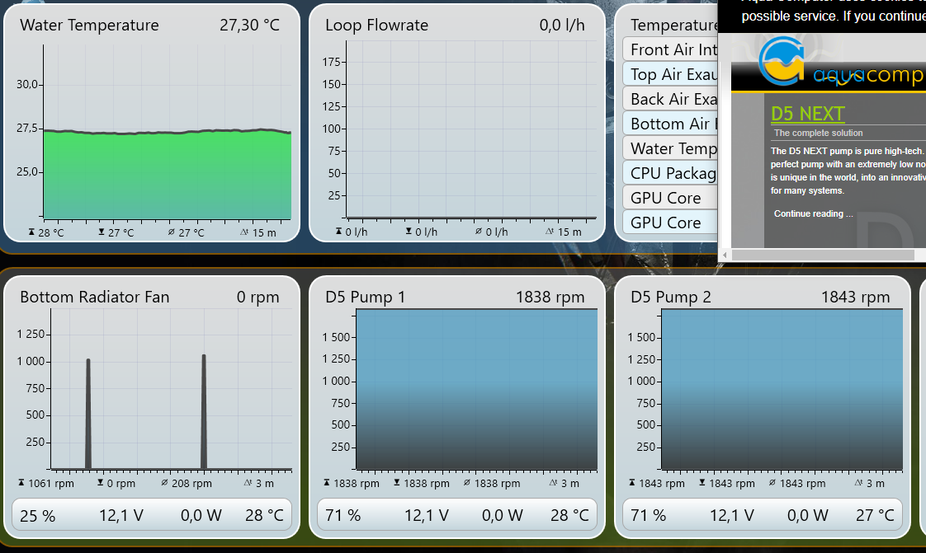Click the maximum icon in the D5 Pump 1 panel
The width and height of the screenshot is (926, 553).
point(327,482)
